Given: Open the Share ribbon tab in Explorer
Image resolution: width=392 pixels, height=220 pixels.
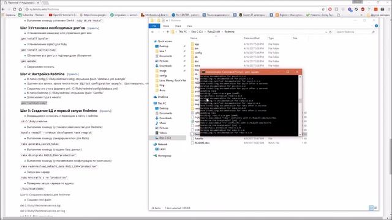Looking at the screenshot, I should 178,26.
